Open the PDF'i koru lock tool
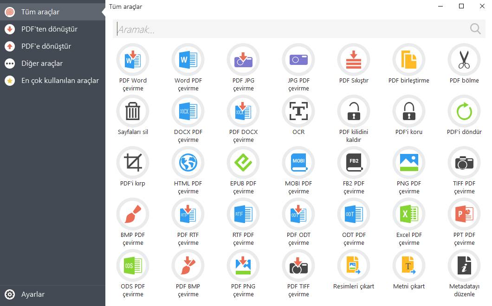This screenshot has height=306, width=492. 409,111
